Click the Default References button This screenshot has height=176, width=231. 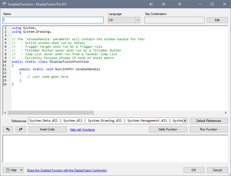click(x=209, y=121)
